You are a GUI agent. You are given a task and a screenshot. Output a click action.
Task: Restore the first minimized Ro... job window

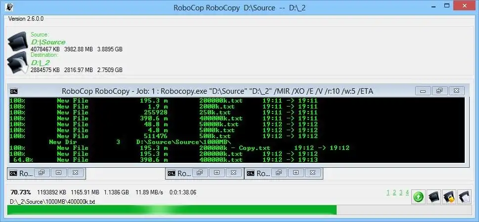coord(42,173)
